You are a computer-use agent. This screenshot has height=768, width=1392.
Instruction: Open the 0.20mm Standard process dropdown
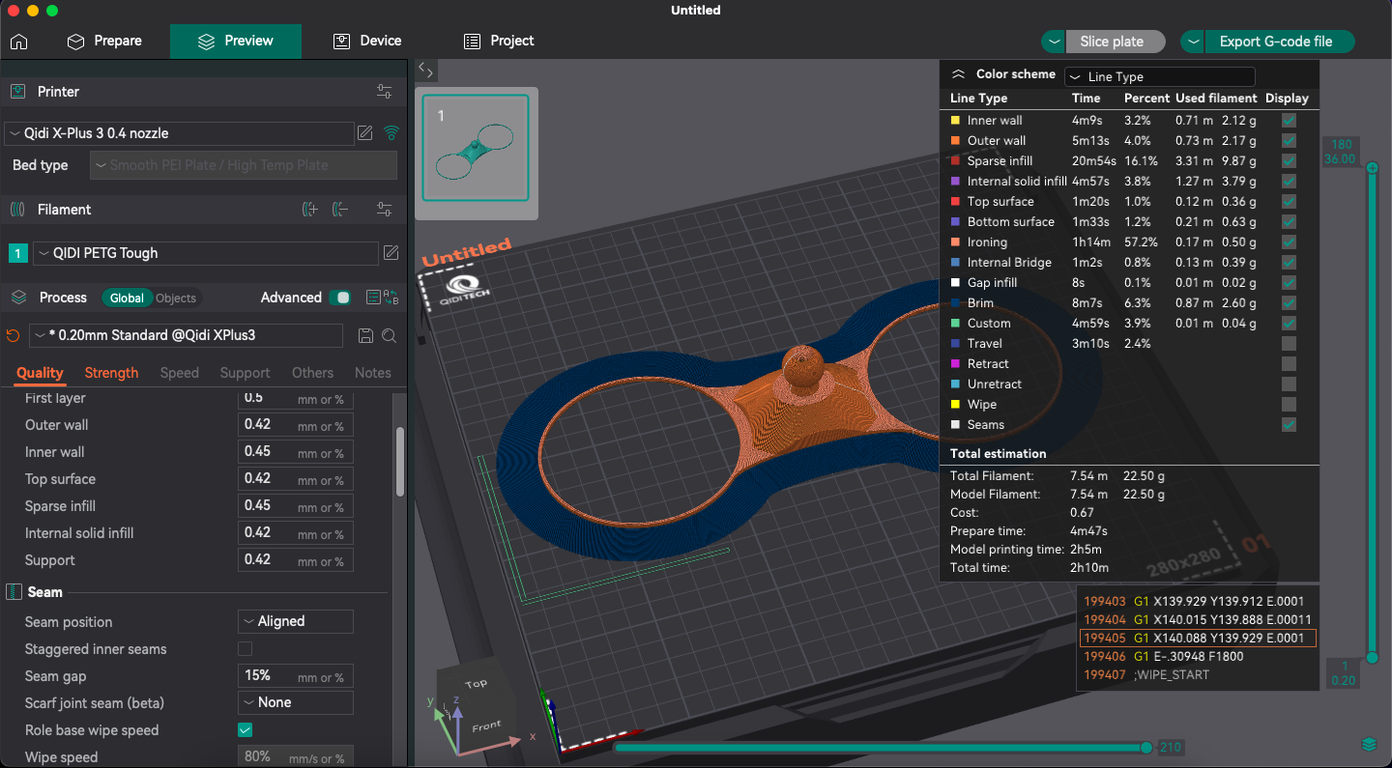186,336
